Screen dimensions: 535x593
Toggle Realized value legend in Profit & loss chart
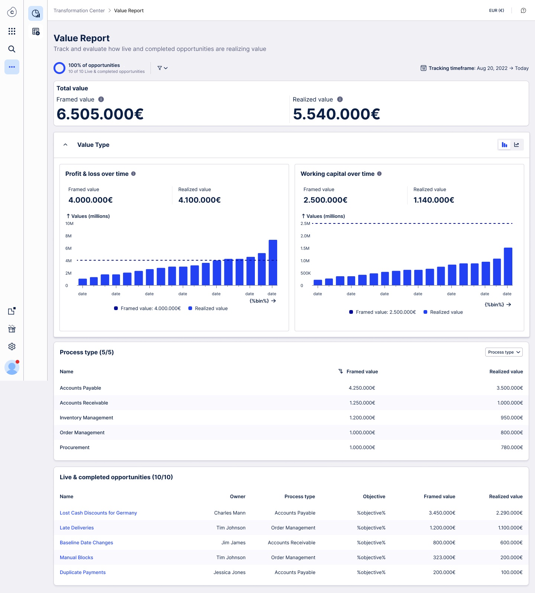[x=208, y=308]
